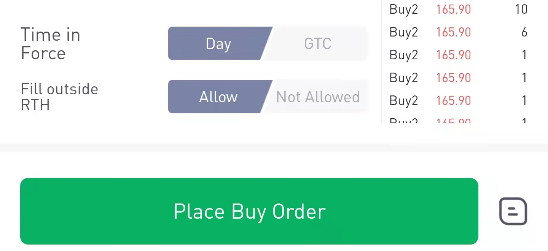The height and width of the screenshot is (251, 548).
Task: Tap the square icon beside Place Buy Order
Action: coord(513,211)
